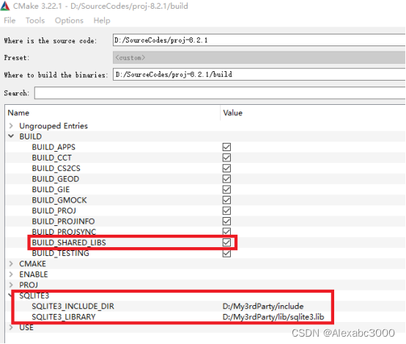This screenshot has height=344, width=406.
Task: Expand the CMAKE group
Action: 11,263
